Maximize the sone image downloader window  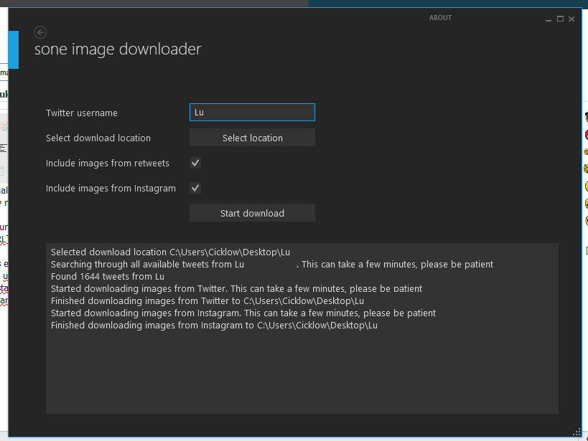(560, 19)
